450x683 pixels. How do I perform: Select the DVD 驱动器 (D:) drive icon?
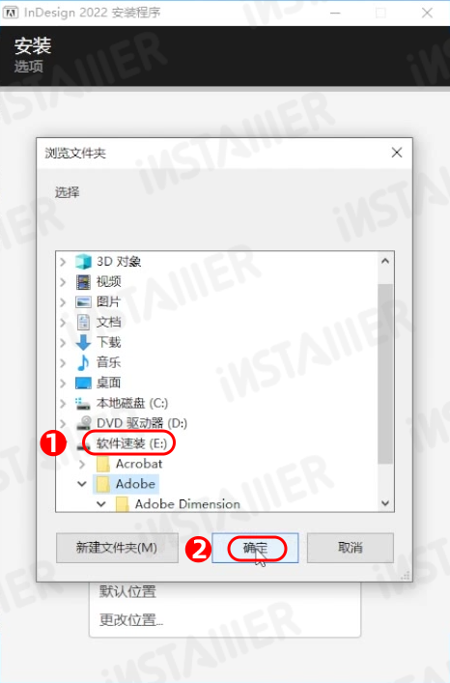[x=83, y=423]
